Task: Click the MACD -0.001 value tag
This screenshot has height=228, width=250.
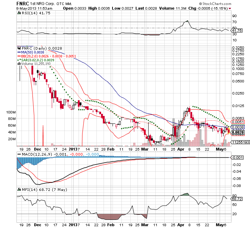Action: tap(237, 158)
